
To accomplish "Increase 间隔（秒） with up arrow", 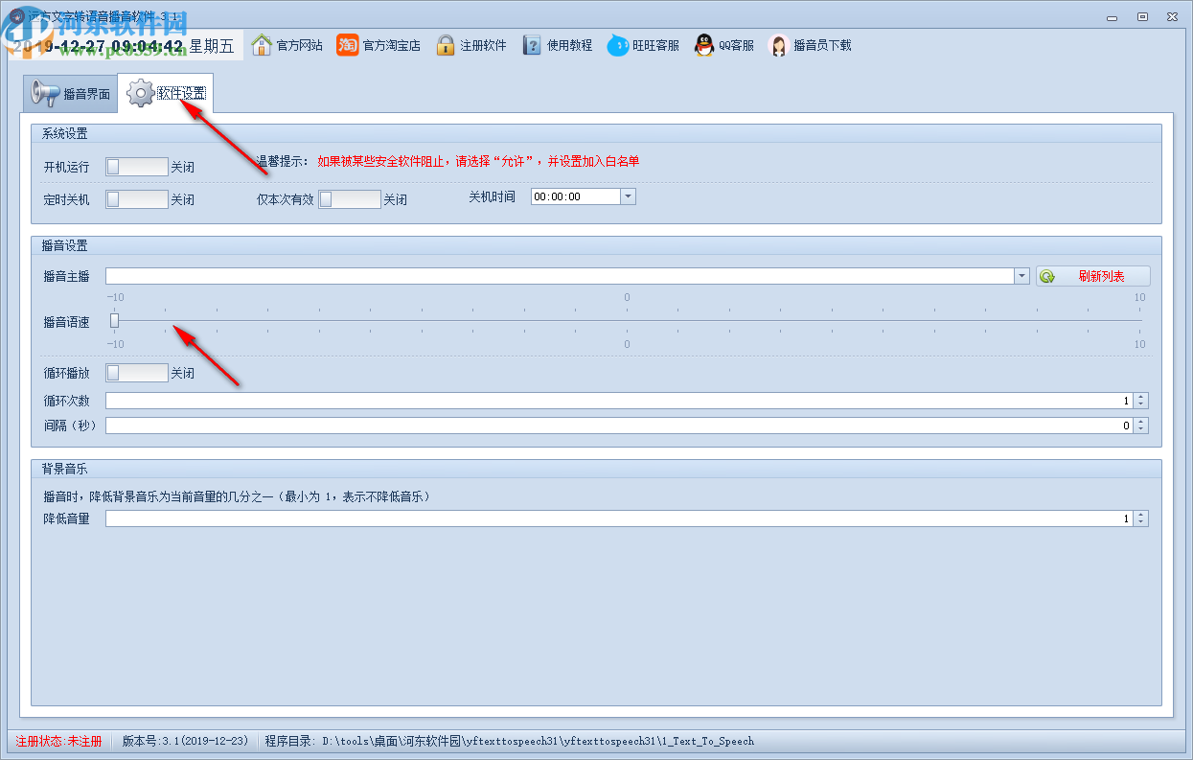I will 1141,422.
